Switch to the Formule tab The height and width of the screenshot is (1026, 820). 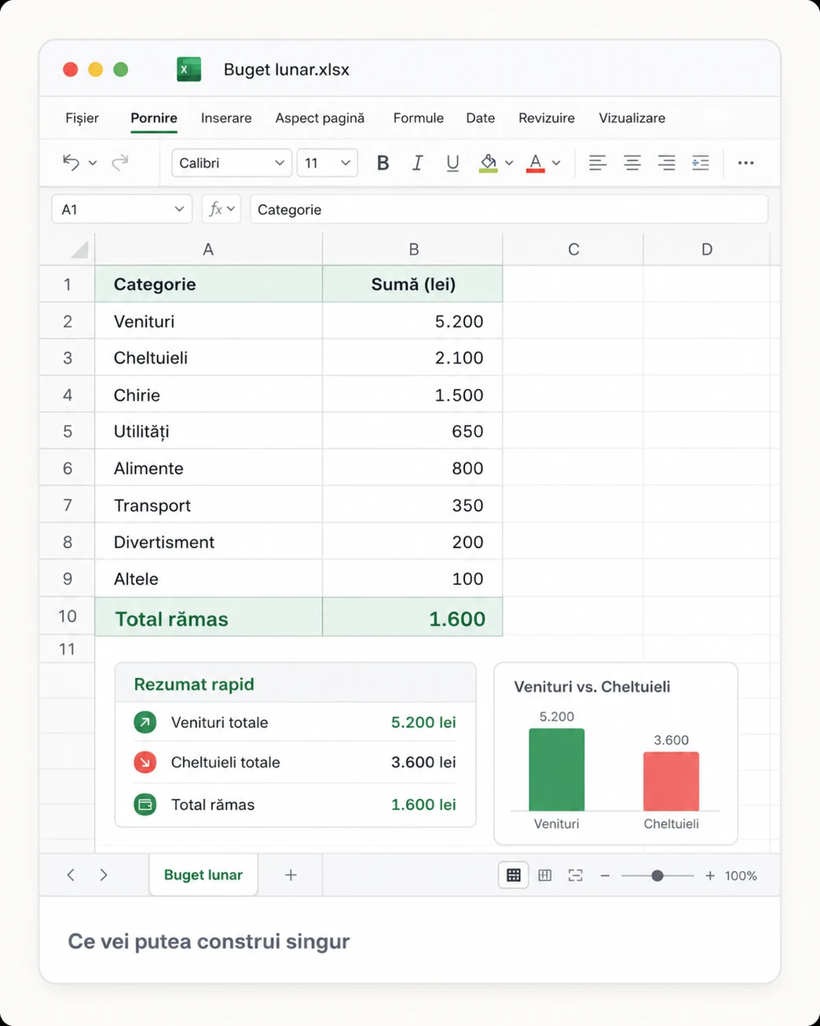point(419,118)
